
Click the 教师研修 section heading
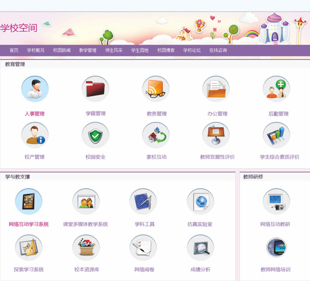click(x=253, y=176)
